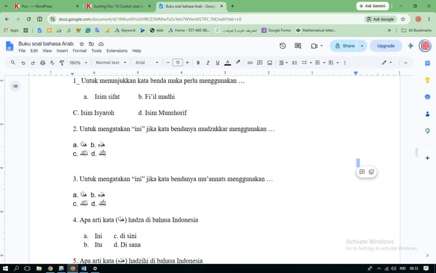Open Contacts in the side panel

point(427,114)
